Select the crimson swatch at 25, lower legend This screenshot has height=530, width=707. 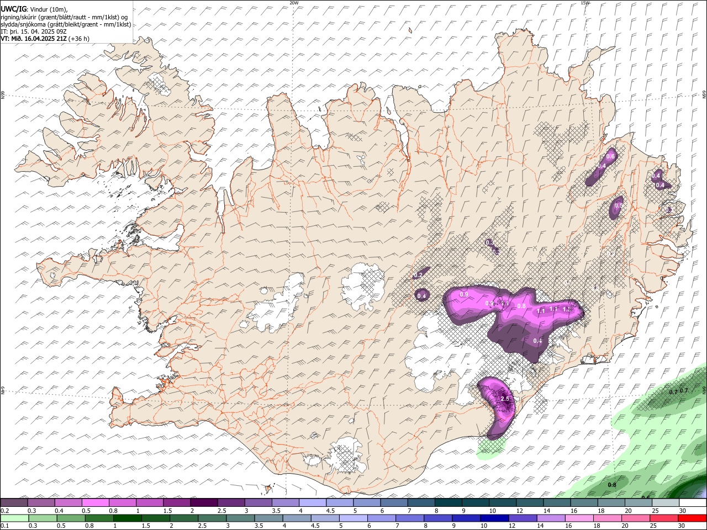click(664, 518)
